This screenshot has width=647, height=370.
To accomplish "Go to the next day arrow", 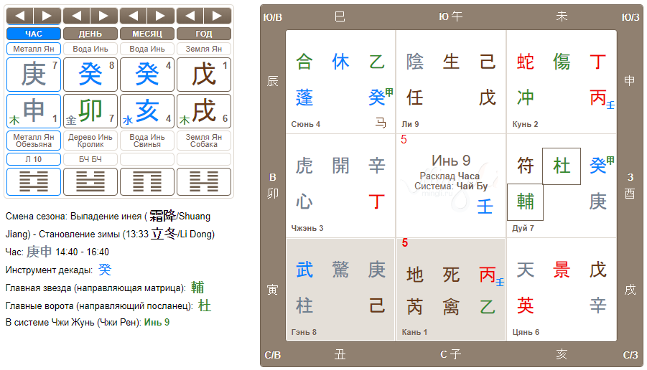I will coord(103,16).
